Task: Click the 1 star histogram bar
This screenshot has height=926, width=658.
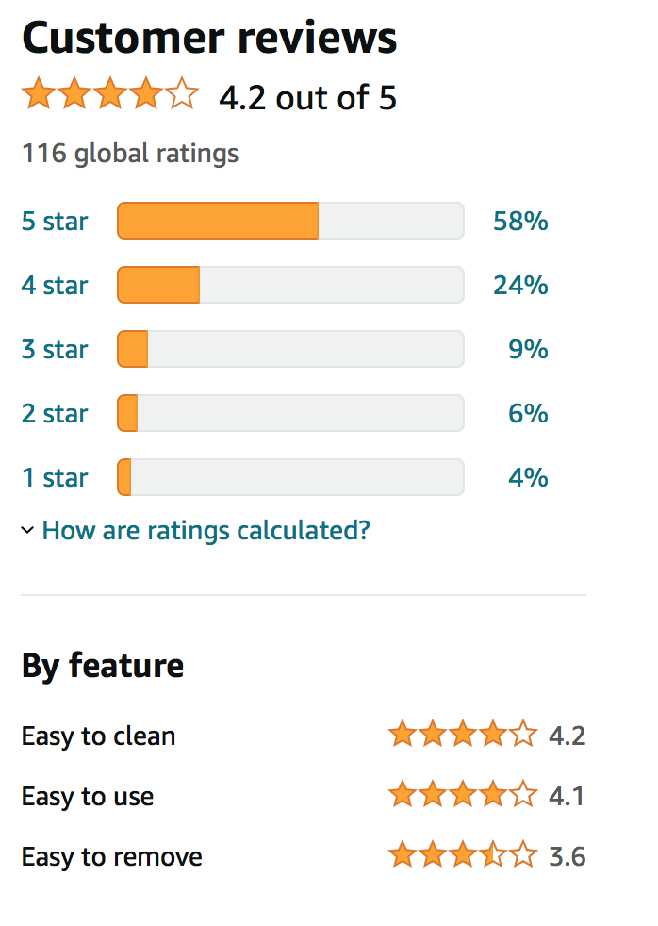Action: click(x=291, y=477)
